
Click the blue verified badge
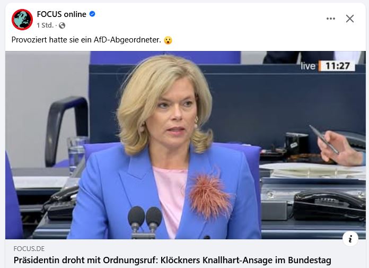(92, 14)
